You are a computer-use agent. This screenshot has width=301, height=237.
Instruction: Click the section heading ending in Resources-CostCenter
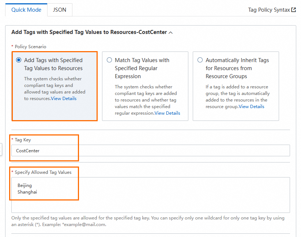(89, 32)
